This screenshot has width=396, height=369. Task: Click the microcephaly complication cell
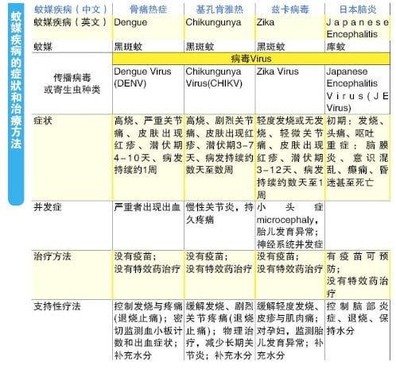[290, 225]
